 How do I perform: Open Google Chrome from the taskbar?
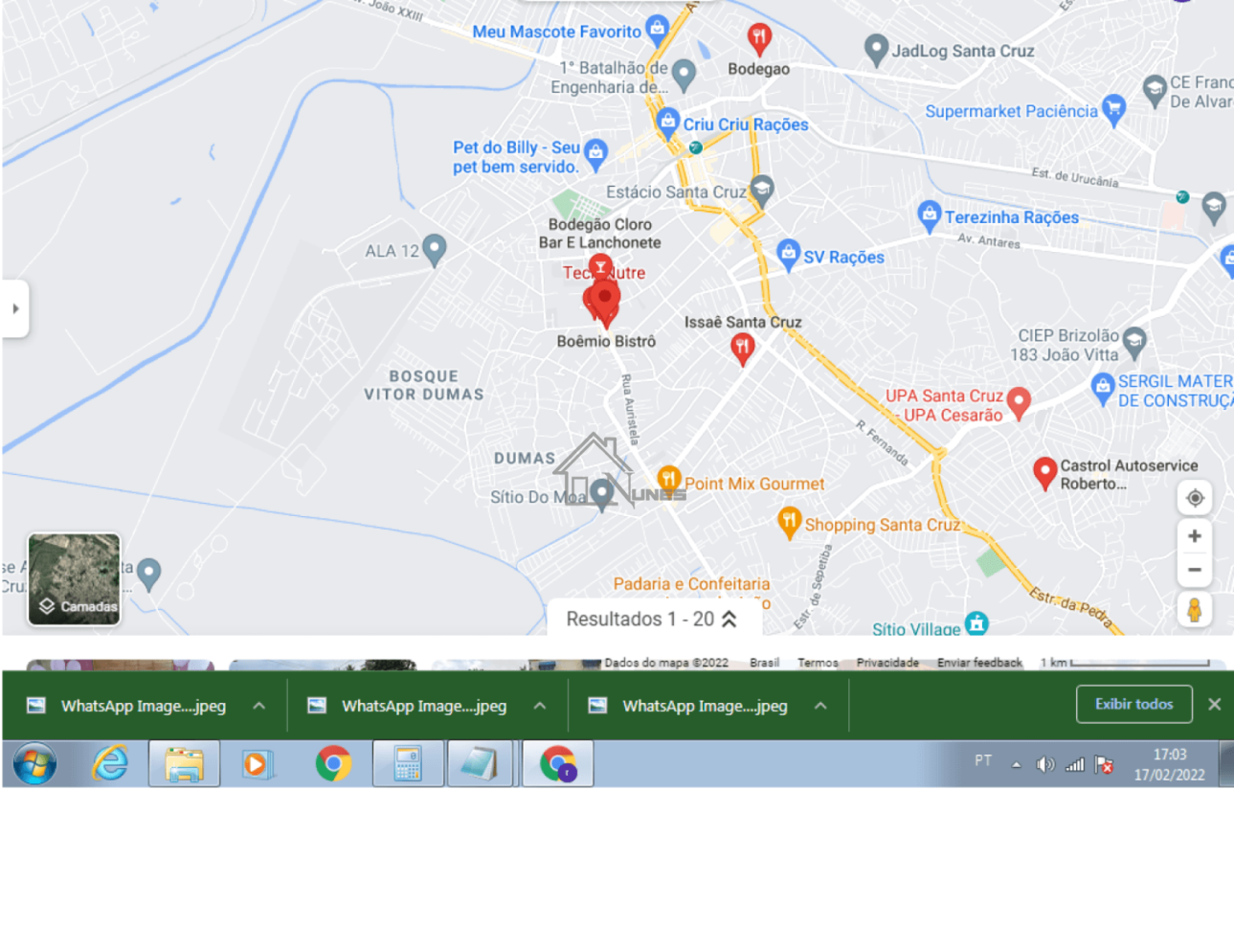[333, 764]
